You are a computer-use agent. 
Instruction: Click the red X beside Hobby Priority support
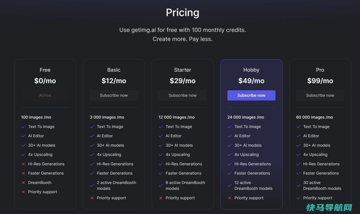[230, 198]
